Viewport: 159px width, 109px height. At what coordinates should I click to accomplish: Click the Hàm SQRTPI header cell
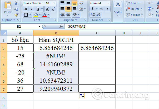coord(56,39)
